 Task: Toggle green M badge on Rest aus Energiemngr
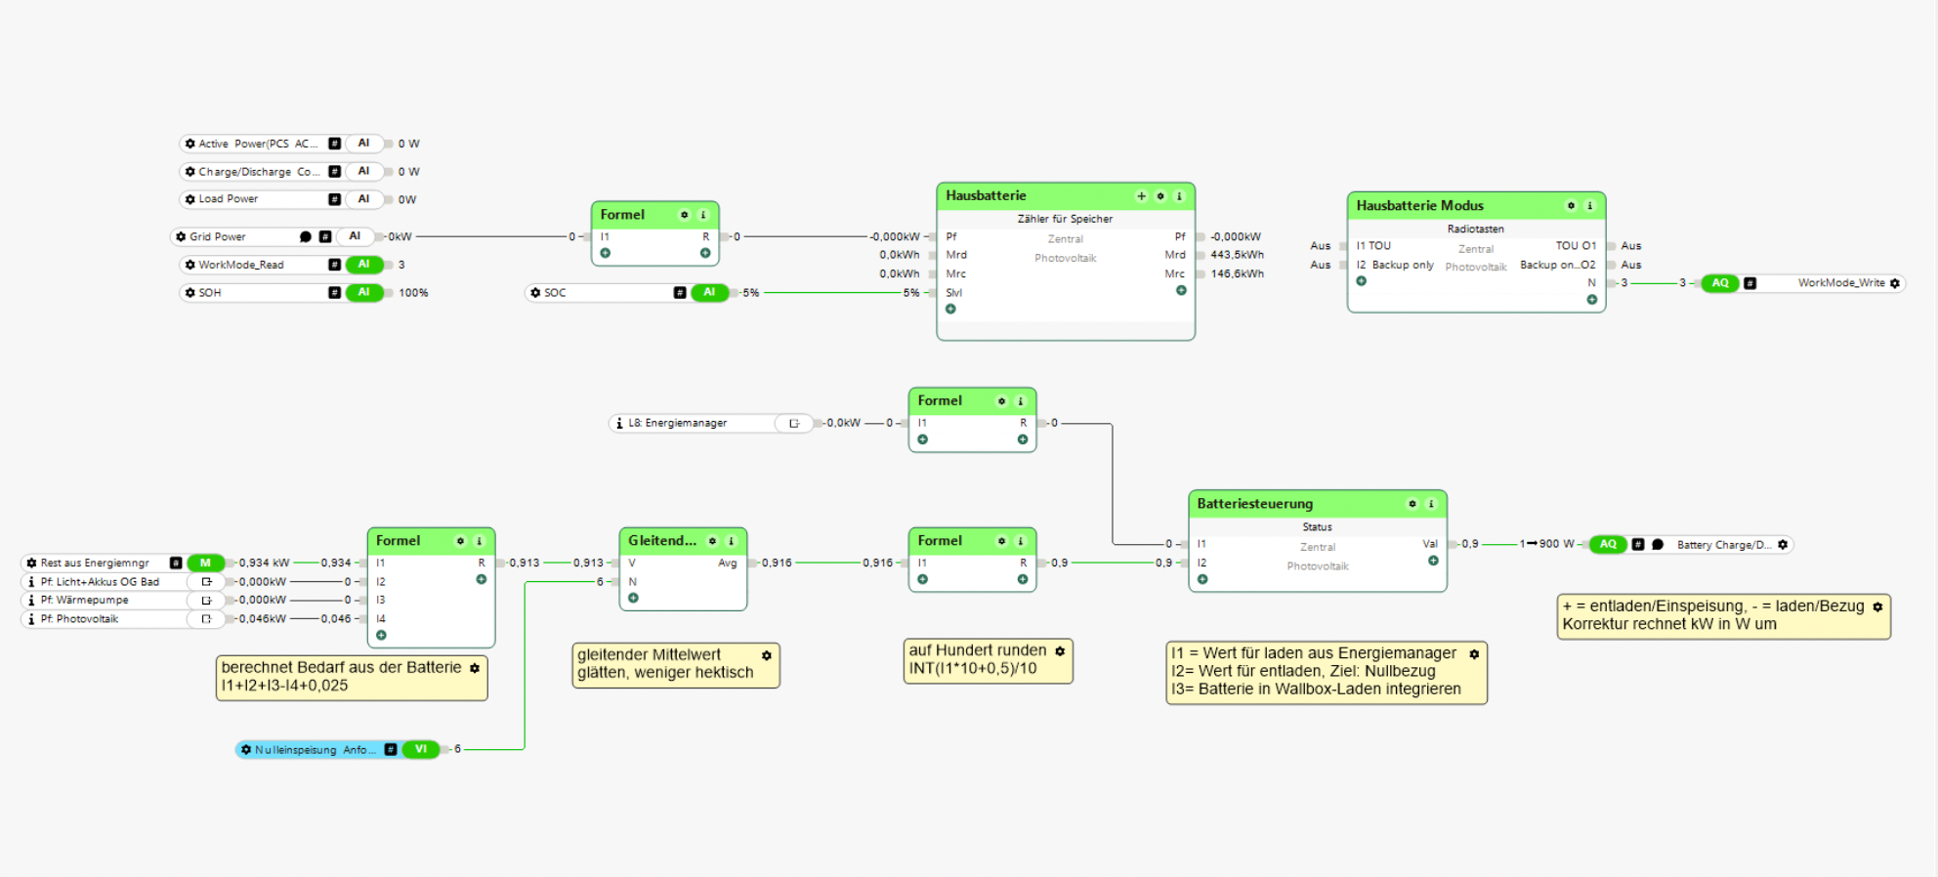(205, 563)
